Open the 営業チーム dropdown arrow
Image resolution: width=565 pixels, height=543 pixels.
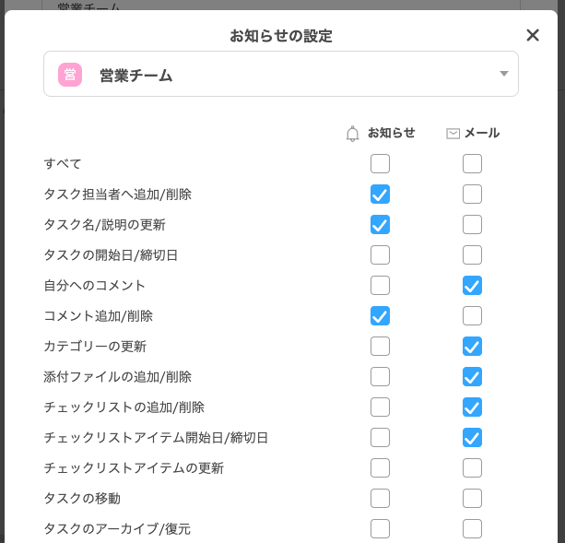click(504, 74)
